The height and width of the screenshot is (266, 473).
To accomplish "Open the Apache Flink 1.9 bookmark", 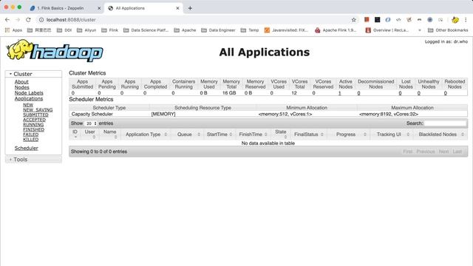I will click(x=336, y=30).
